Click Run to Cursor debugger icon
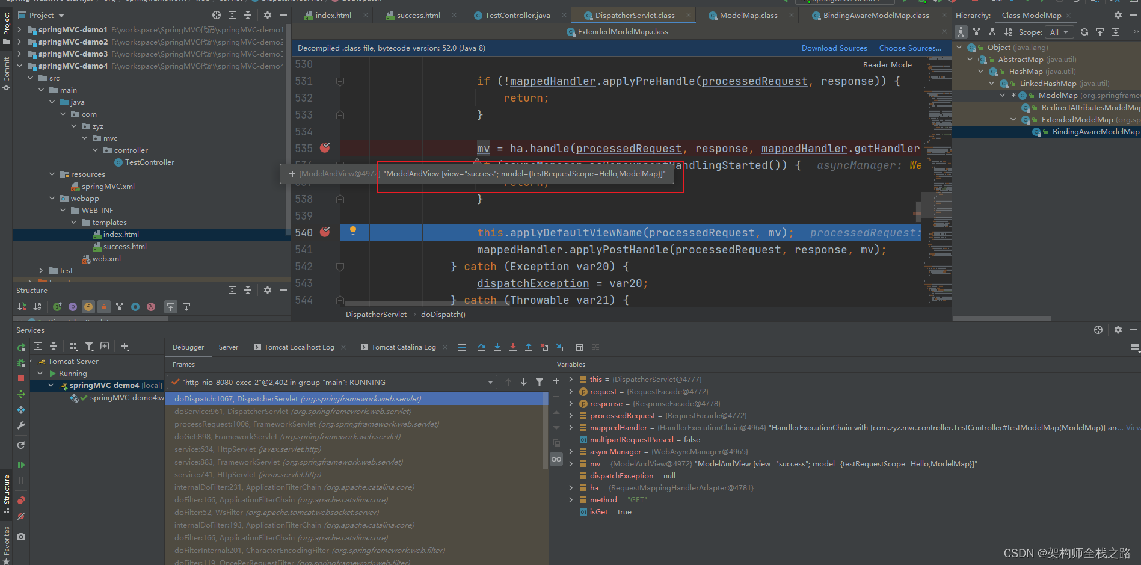Viewport: 1141px width, 565px height. click(560, 347)
